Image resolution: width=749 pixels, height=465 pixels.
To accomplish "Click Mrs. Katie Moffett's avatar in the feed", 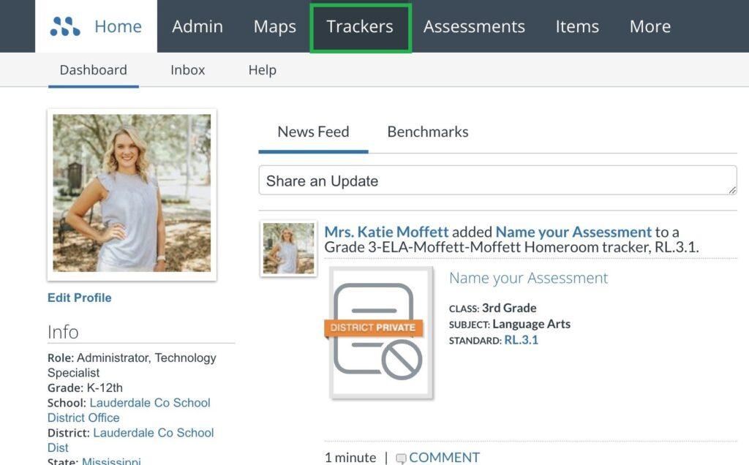I will coord(287,249).
